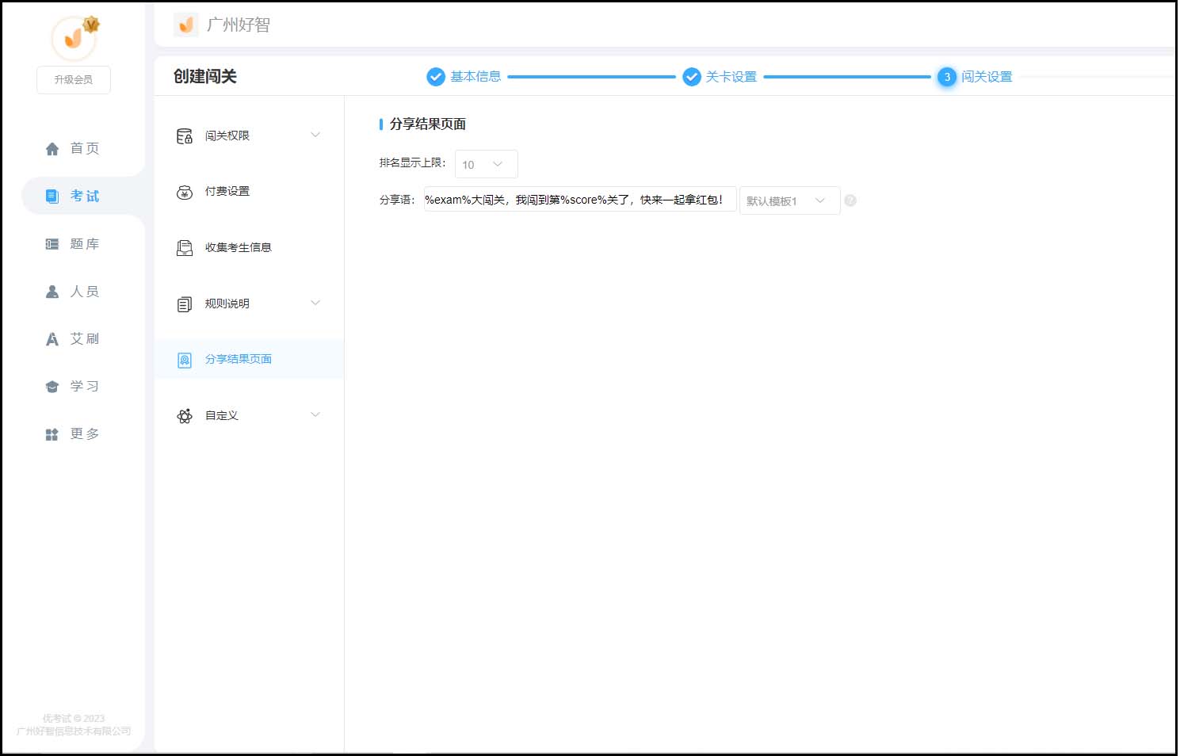Click the 升级会员 upgrade button

pyautogui.click(x=74, y=80)
